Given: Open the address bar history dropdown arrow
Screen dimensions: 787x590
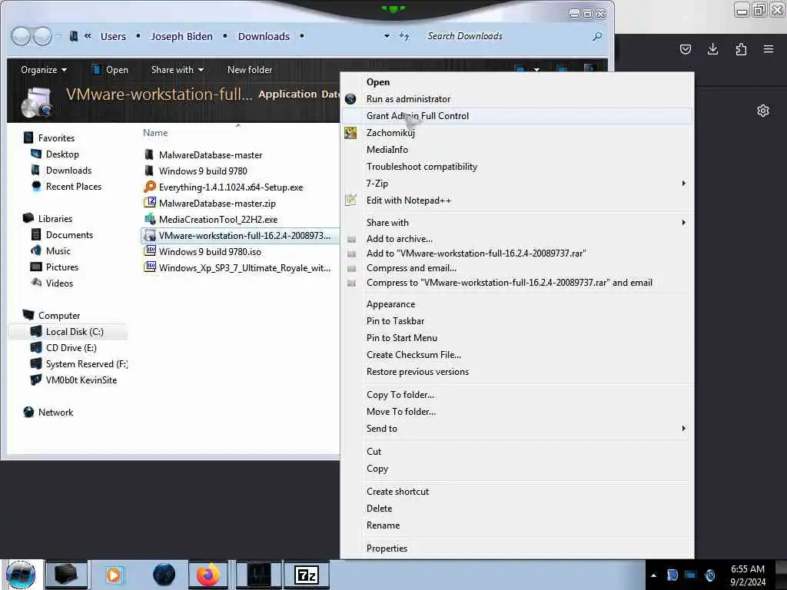Looking at the screenshot, I should click(387, 36).
